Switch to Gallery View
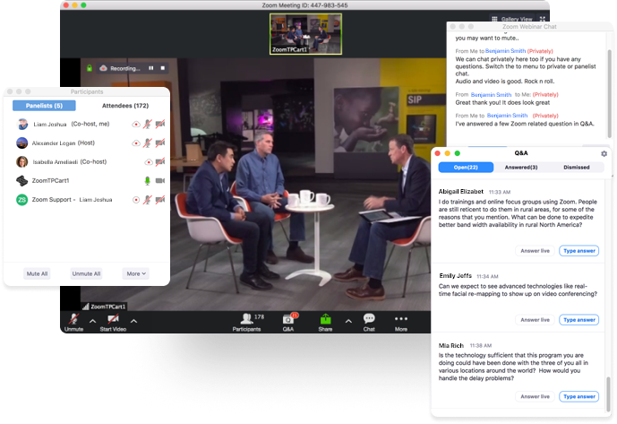The image size is (617, 424). 512,19
